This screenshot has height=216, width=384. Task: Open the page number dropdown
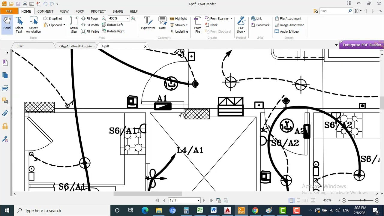click(x=198, y=200)
